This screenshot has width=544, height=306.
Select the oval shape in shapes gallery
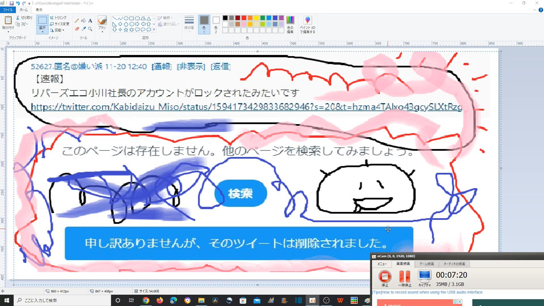126,18
